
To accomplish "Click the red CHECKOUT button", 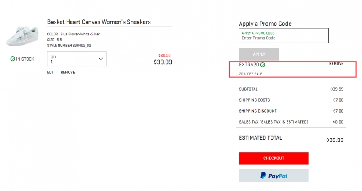I will (x=274, y=159).
